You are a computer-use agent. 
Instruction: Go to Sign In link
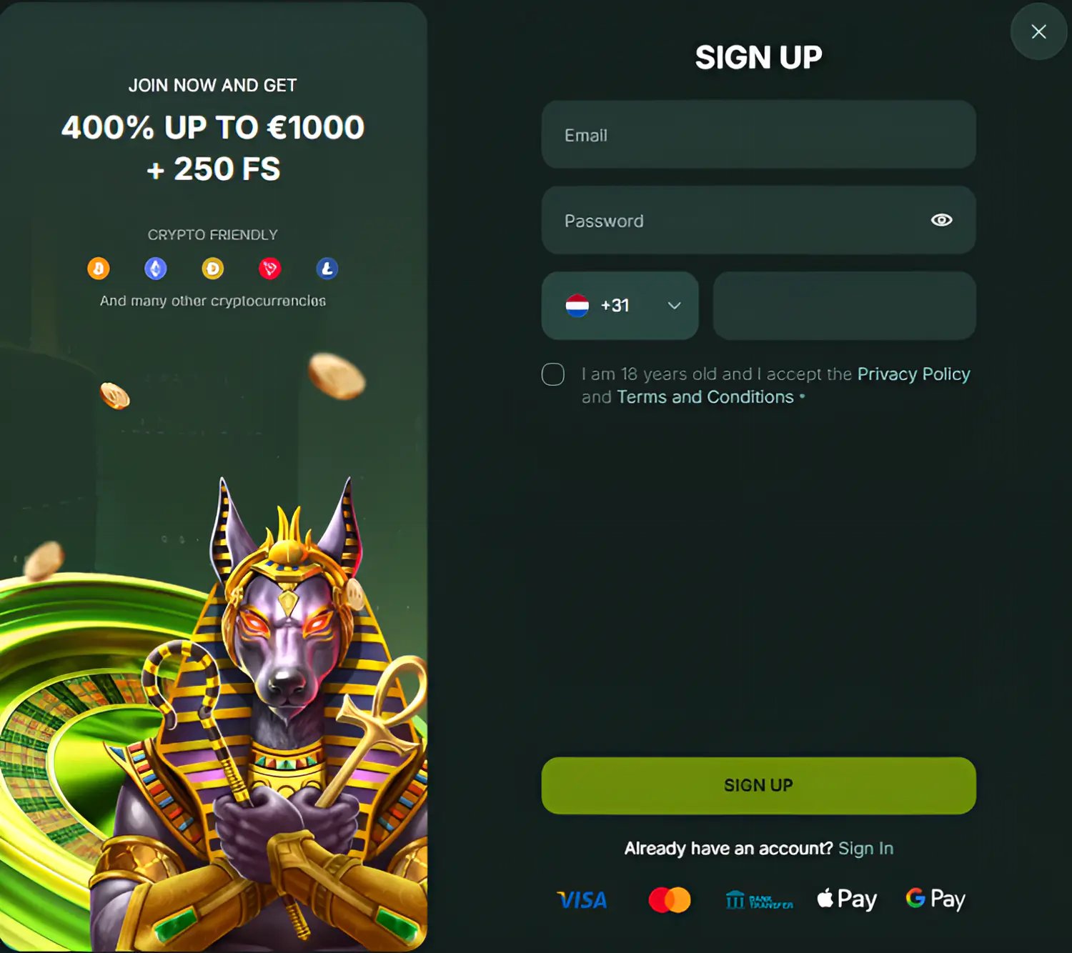click(x=865, y=849)
